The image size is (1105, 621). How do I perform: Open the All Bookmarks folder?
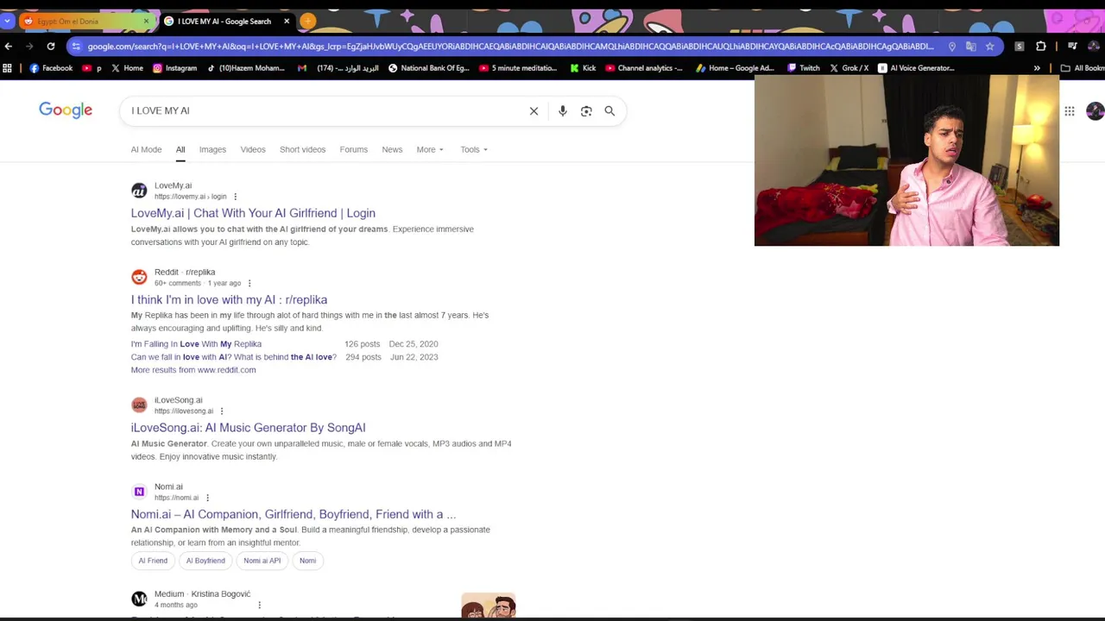1082,68
